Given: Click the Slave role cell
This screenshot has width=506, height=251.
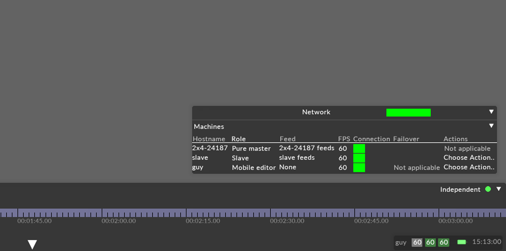Looking at the screenshot, I should pyautogui.click(x=240, y=158).
